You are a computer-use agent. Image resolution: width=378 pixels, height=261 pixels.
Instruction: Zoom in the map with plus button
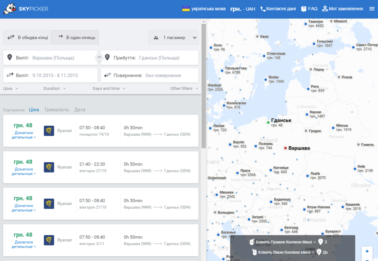[367, 251]
